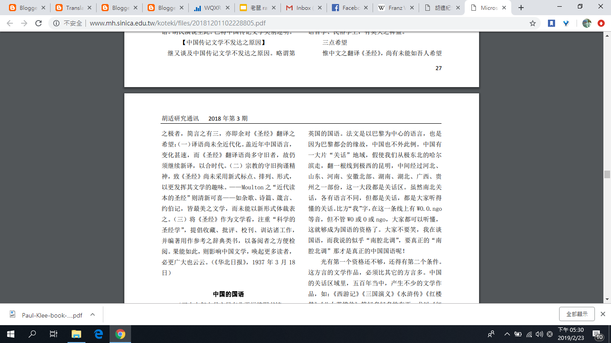Close the WQXR tab

(x=228, y=8)
